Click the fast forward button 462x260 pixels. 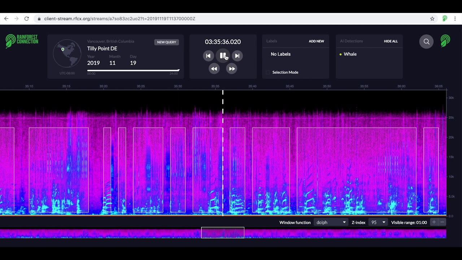coord(232,69)
